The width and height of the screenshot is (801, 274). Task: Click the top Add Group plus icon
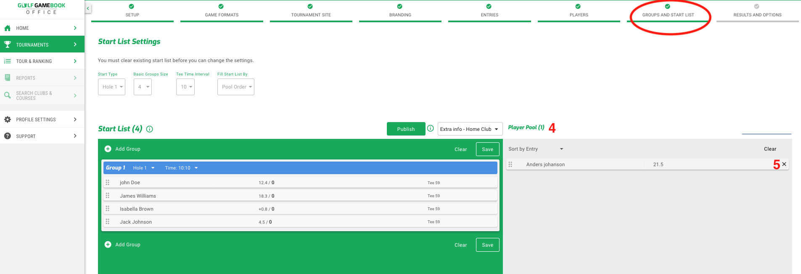click(108, 149)
